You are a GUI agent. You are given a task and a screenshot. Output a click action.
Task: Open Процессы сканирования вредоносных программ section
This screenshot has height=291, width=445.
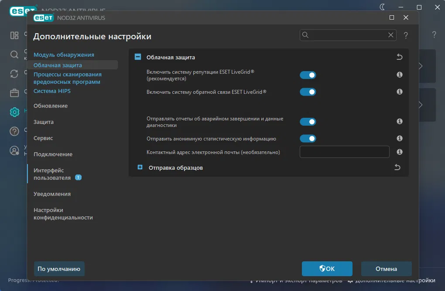click(68, 78)
